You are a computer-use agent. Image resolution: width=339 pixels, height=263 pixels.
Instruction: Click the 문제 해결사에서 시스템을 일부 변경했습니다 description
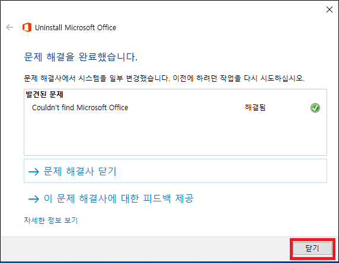tap(164, 78)
